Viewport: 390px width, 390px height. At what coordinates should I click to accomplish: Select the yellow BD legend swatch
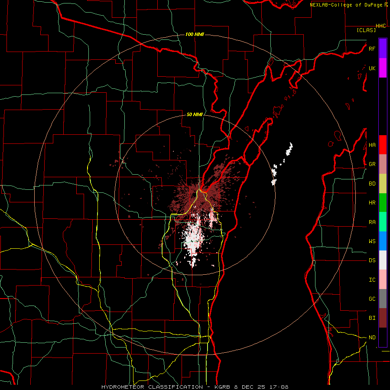pyautogui.click(x=383, y=184)
